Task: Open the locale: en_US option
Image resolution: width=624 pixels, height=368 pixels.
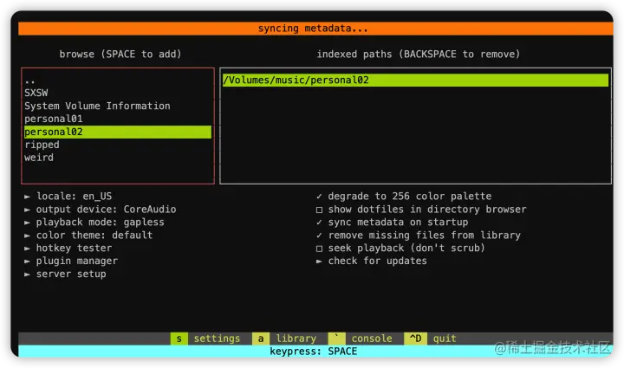Action: 68,197
